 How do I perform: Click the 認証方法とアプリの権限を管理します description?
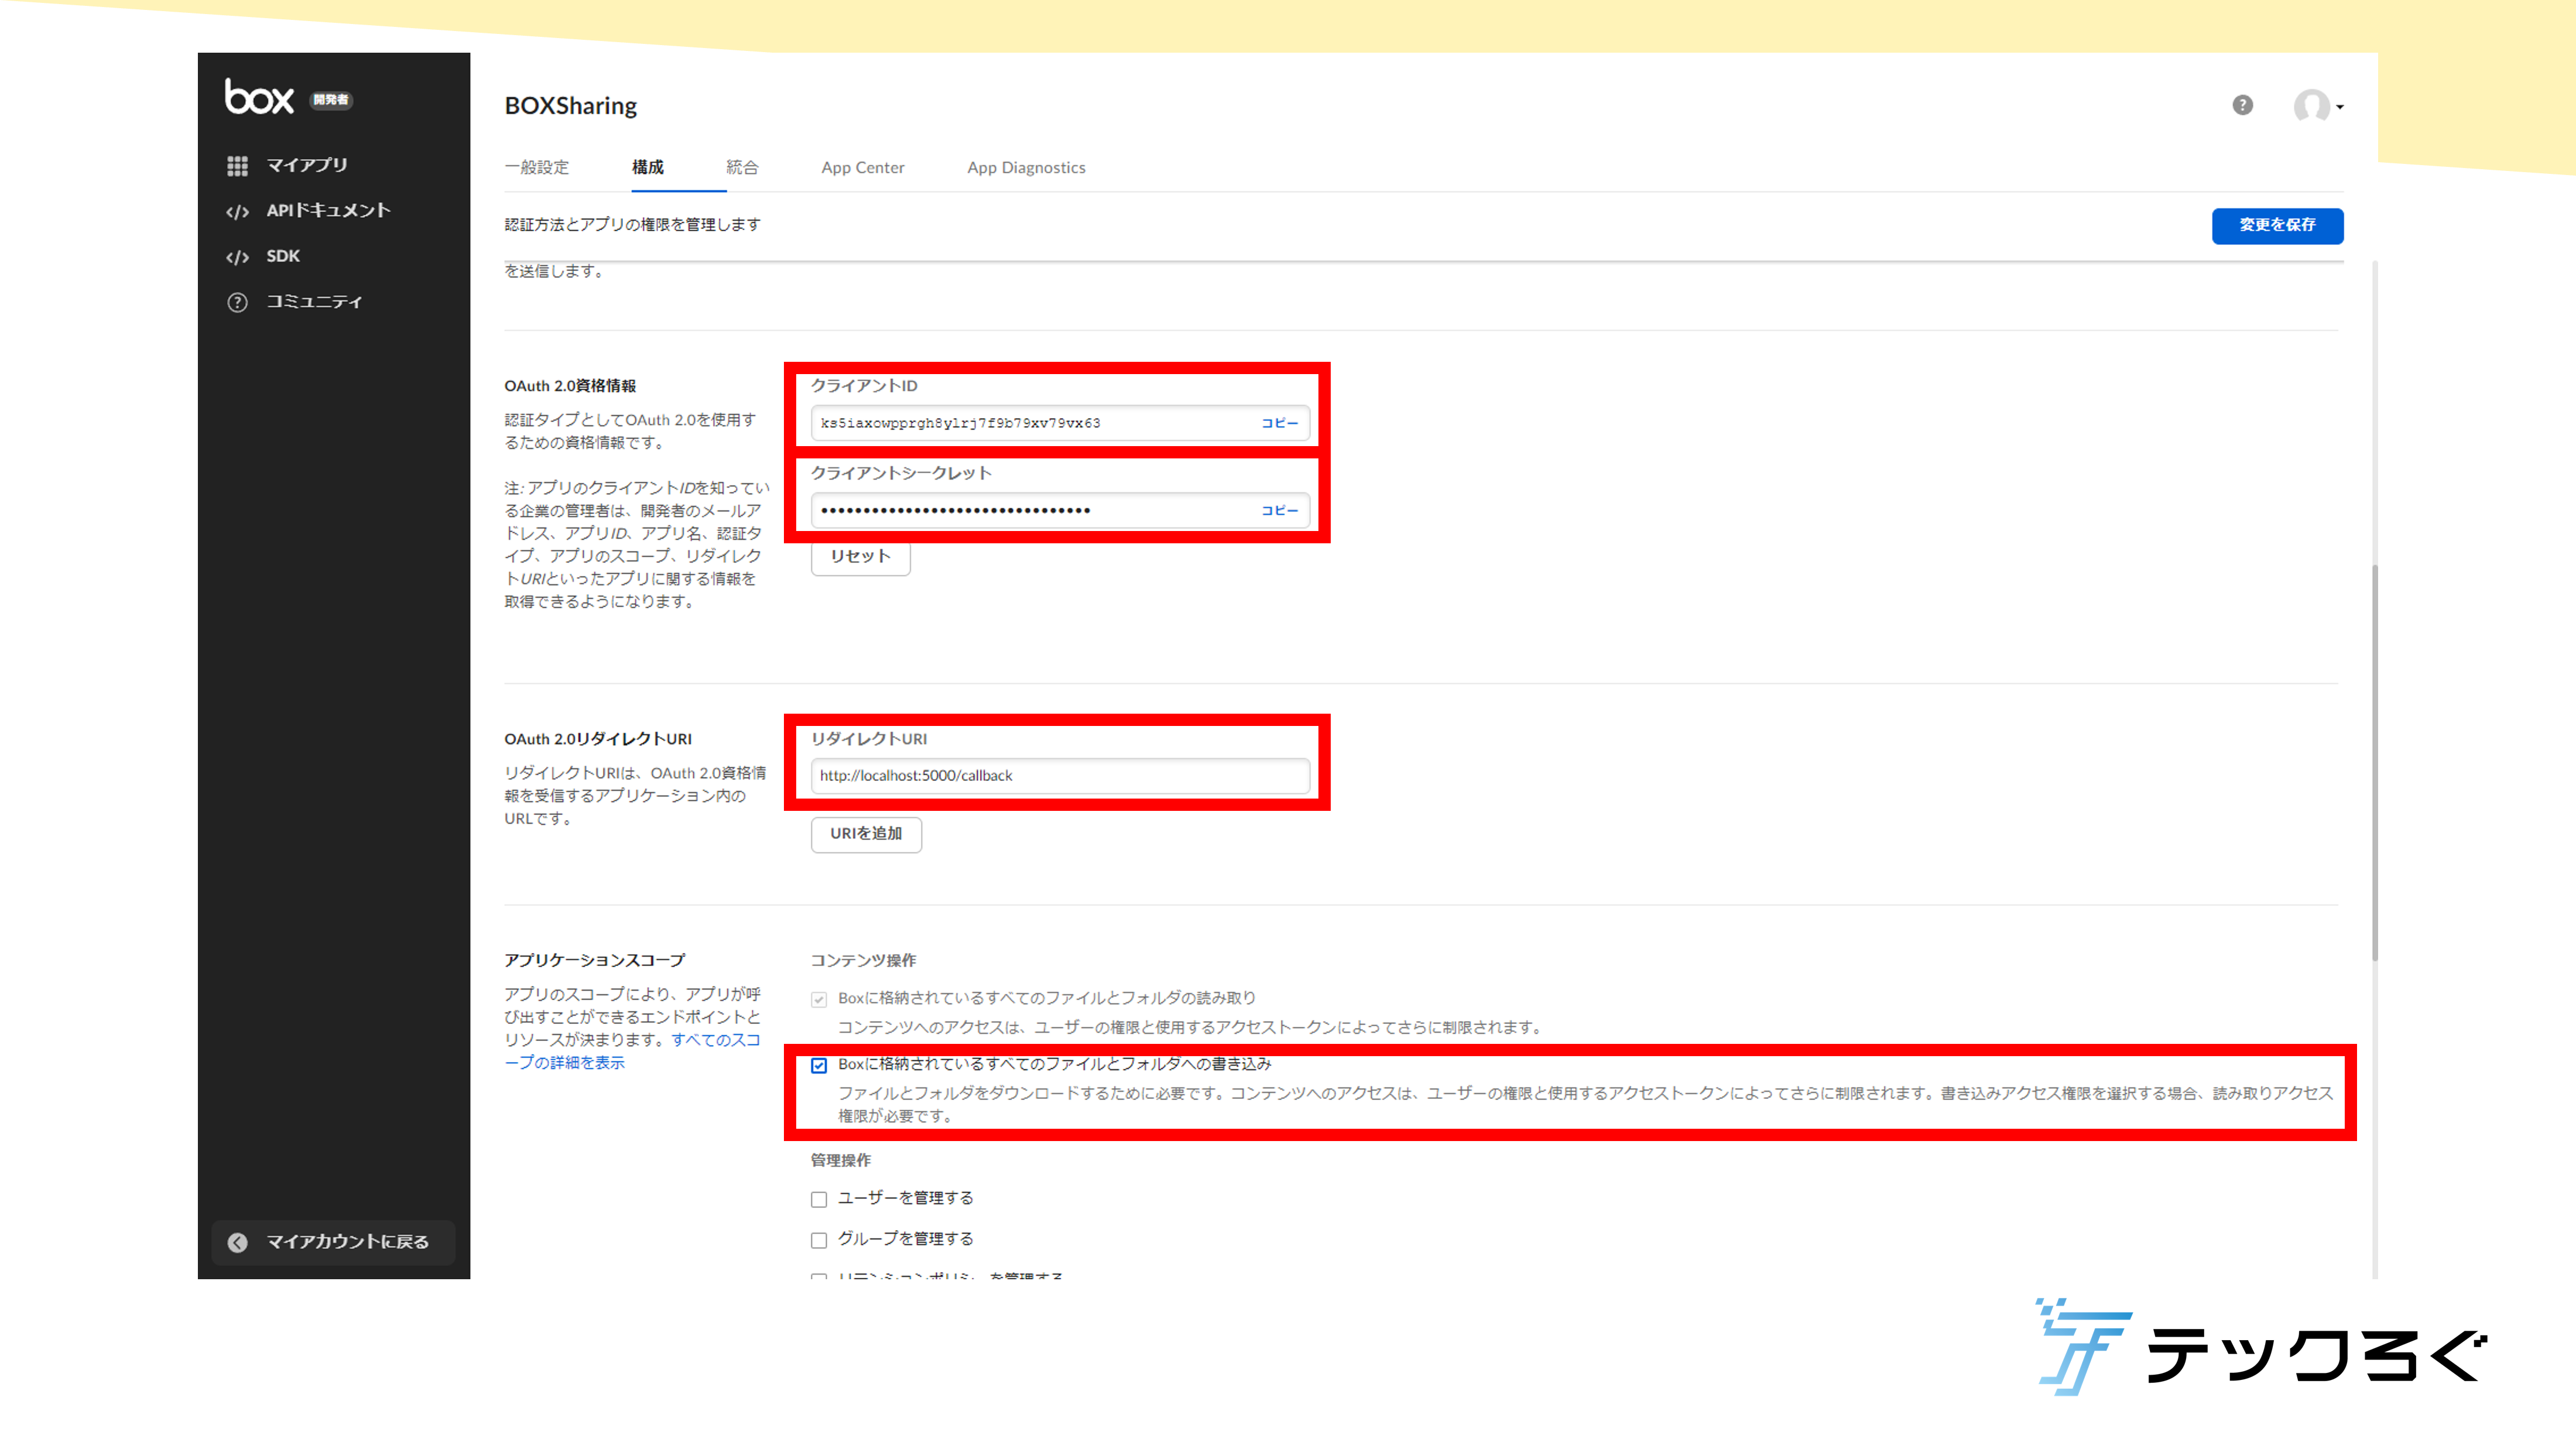(x=632, y=225)
